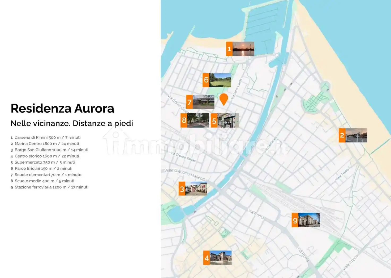Open map marker 9 showing the train station
Image resolution: width=391 pixels, height=278 pixels.
coord(306,220)
